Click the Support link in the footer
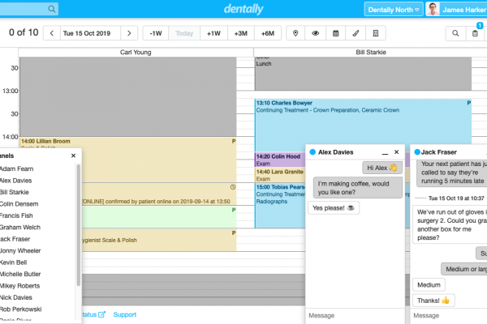This screenshot has height=324, width=487. click(124, 314)
